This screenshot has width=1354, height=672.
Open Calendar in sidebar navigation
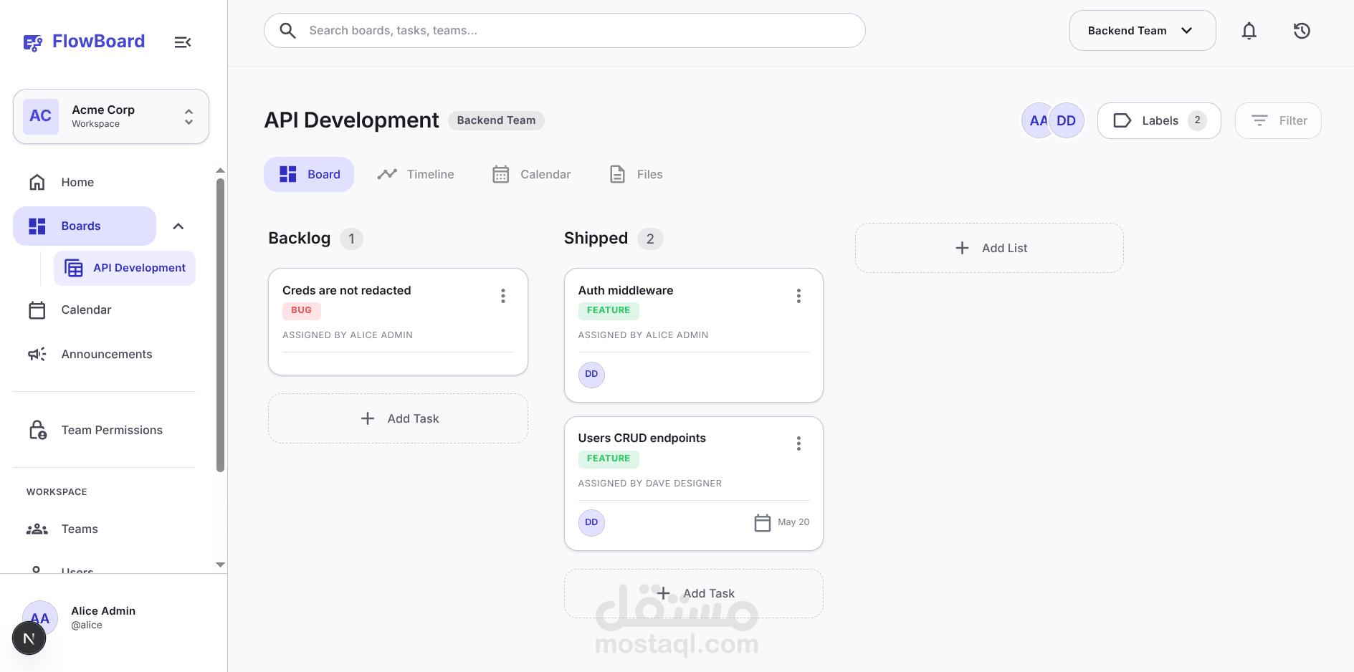(104, 309)
